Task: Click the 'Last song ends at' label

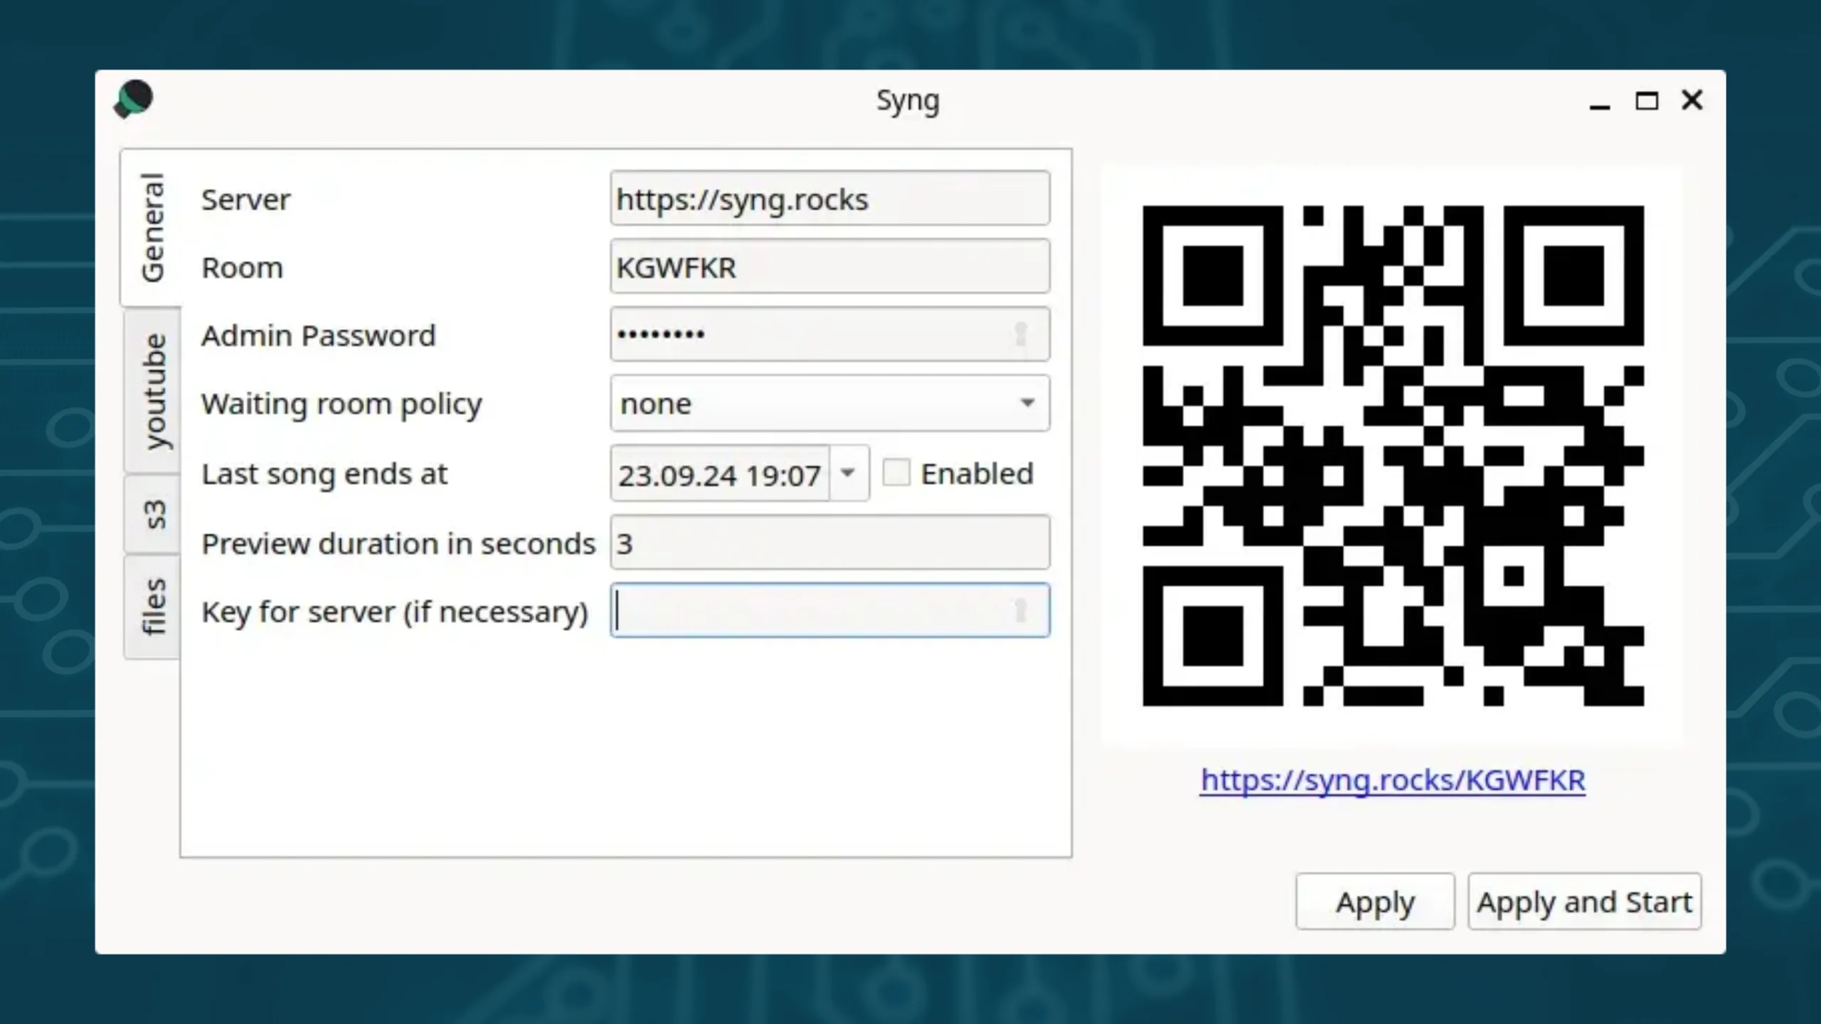Action: [324, 474]
